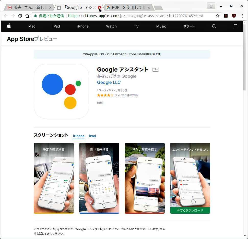This screenshot has height=239, width=248.
Task: Select the iPhone screenshots tab
Action: point(79,136)
